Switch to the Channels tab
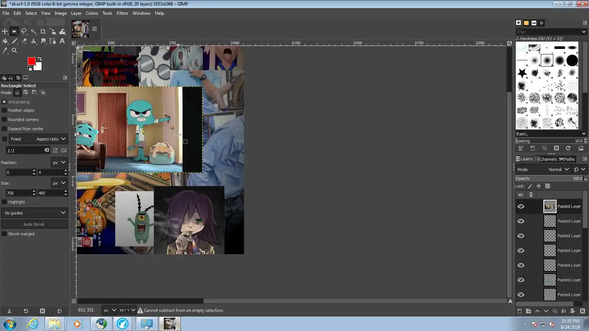Image resolution: width=589 pixels, height=331 pixels. [x=546, y=159]
